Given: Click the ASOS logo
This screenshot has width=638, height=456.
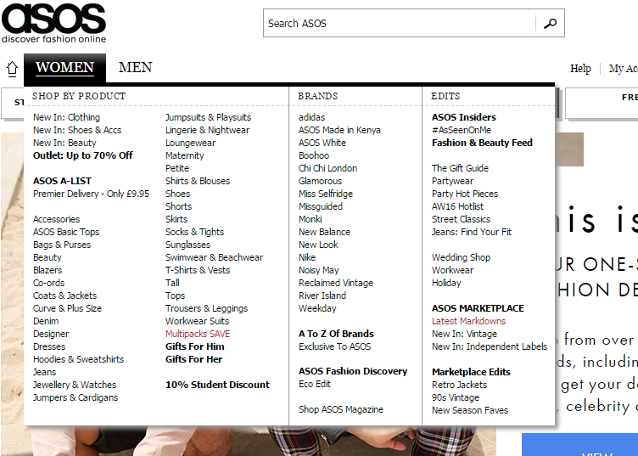Looking at the screenshot, I should [53, 23].
